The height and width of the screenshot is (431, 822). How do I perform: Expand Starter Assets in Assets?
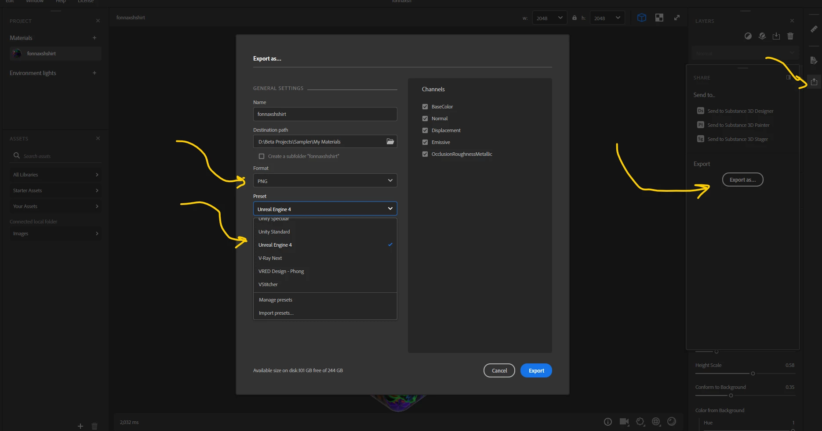point(55,190)
